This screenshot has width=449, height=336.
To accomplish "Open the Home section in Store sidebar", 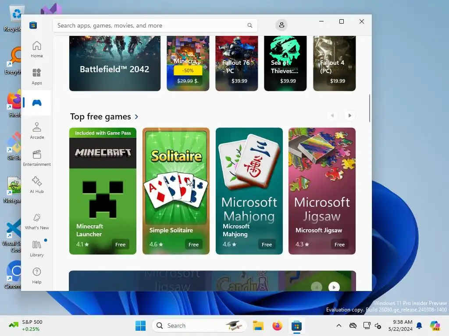I will point(37,49).
